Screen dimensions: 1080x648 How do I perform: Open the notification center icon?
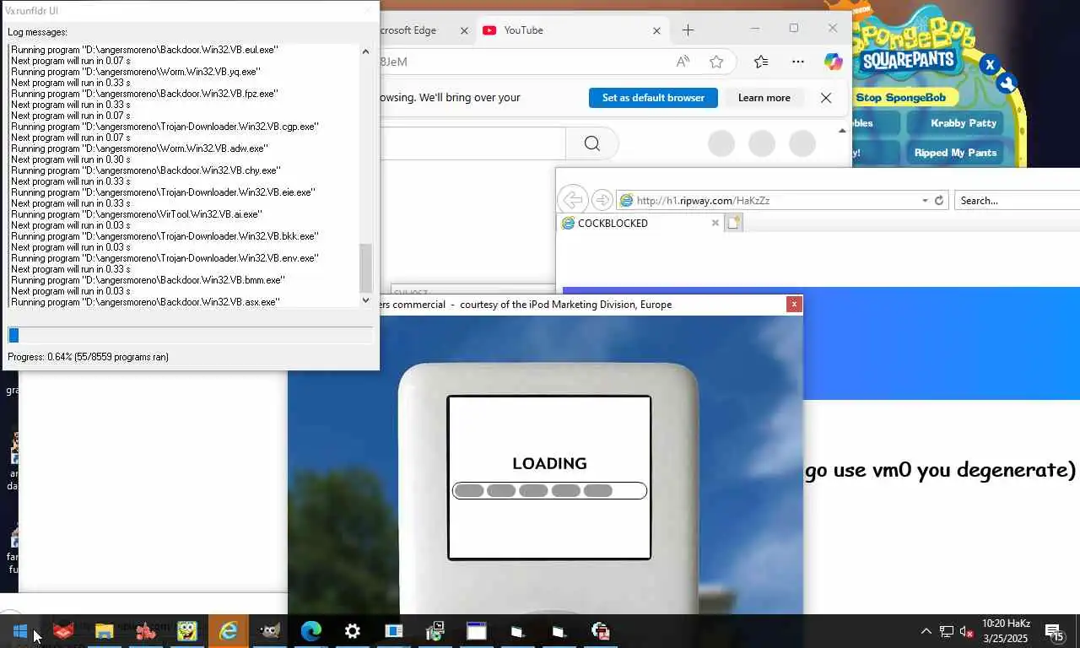pos(1053,631)
